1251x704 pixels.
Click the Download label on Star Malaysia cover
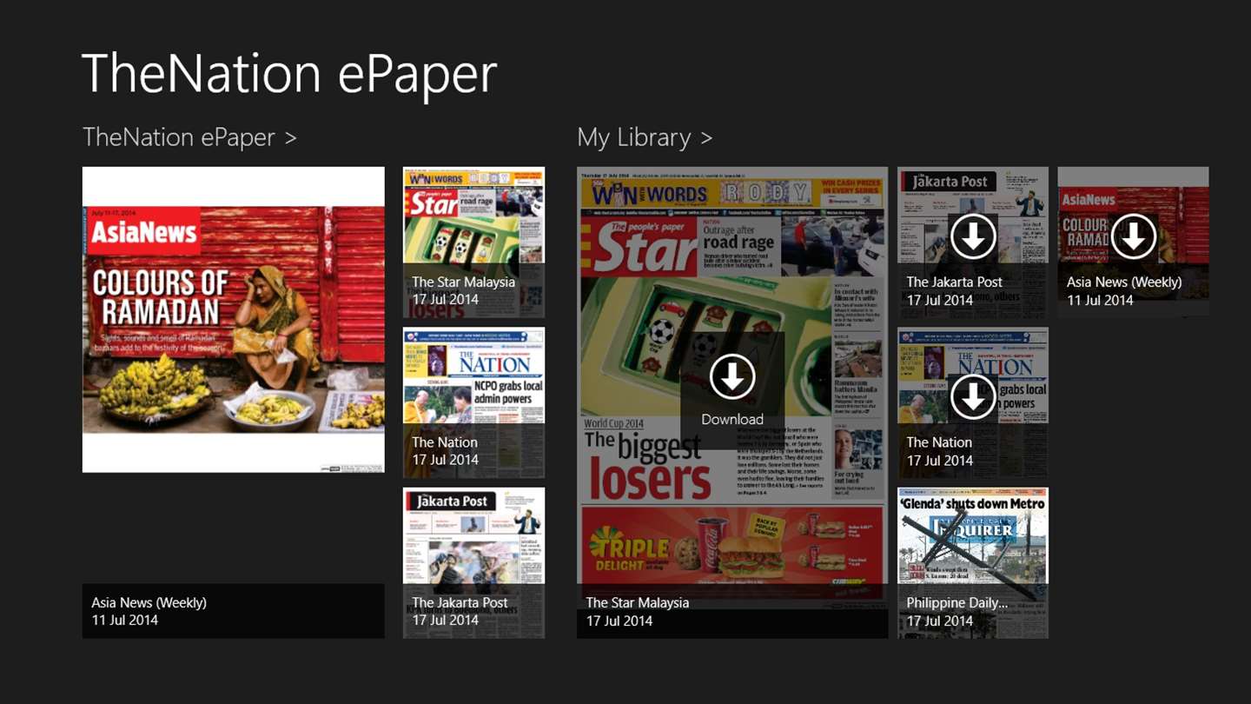tap(732, 419)
